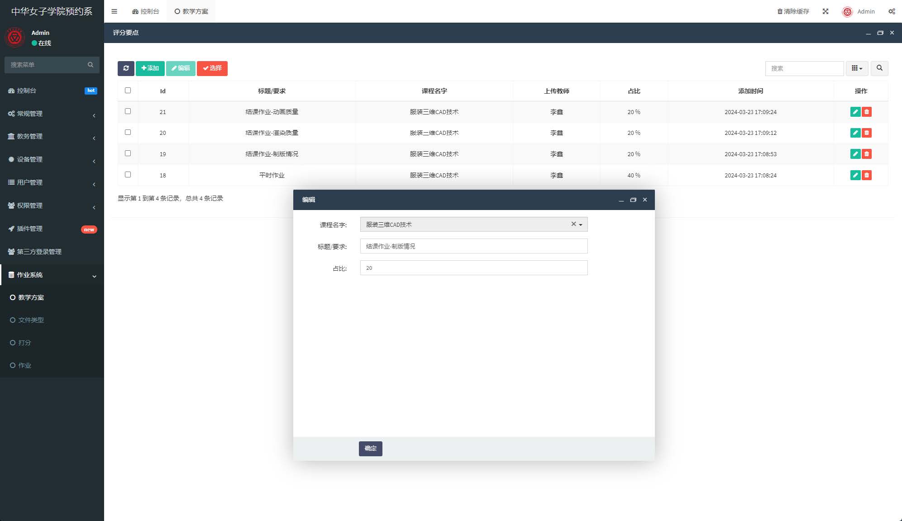Open the 课程名字 dropdown in edit dialog
This screenshot has width=902, height=521.
473,225
